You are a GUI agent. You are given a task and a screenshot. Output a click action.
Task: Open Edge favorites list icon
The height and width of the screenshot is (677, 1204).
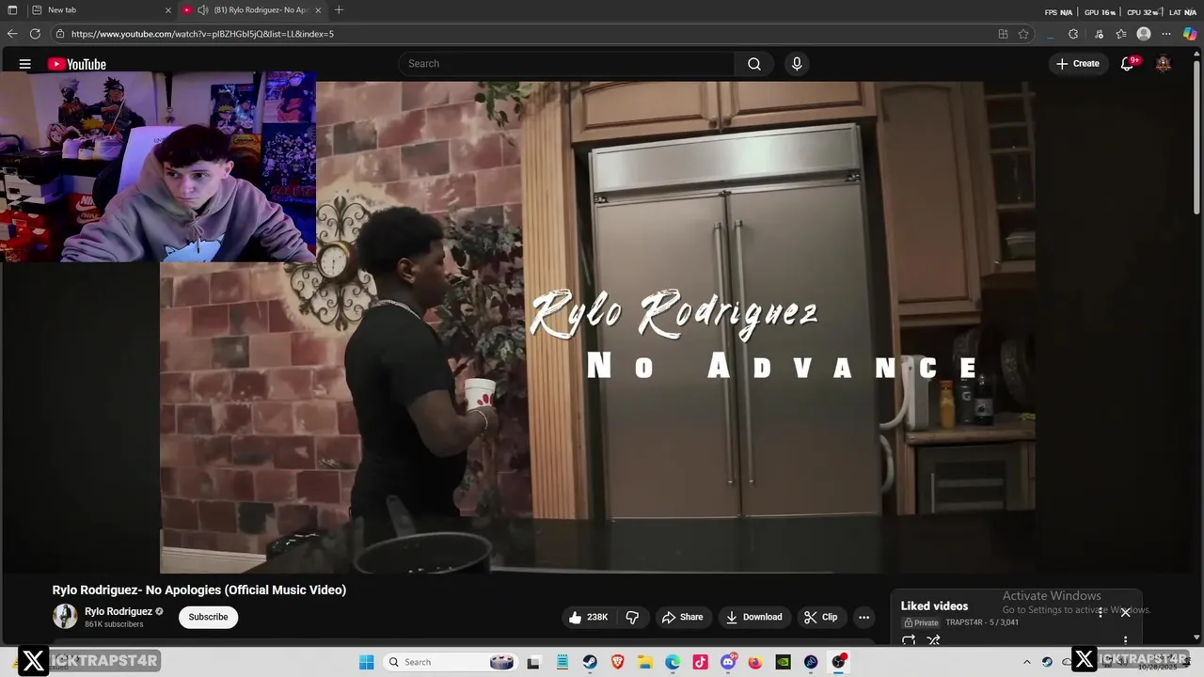[1121, 34]
